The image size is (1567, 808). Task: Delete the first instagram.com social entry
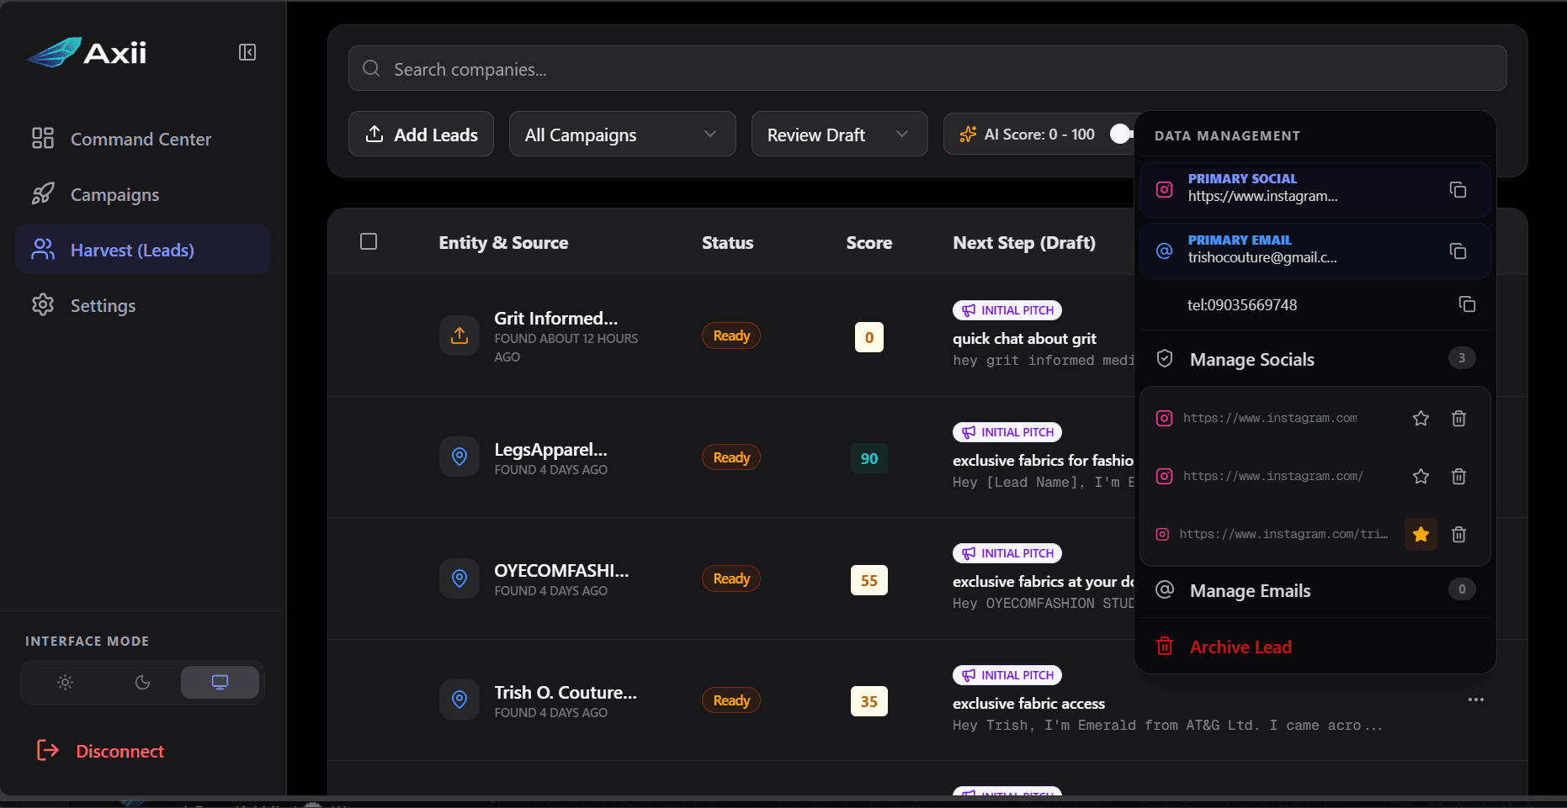coord(1458,418)
